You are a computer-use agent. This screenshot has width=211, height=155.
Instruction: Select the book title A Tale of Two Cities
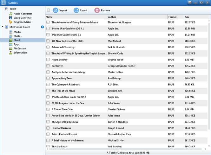63,109
